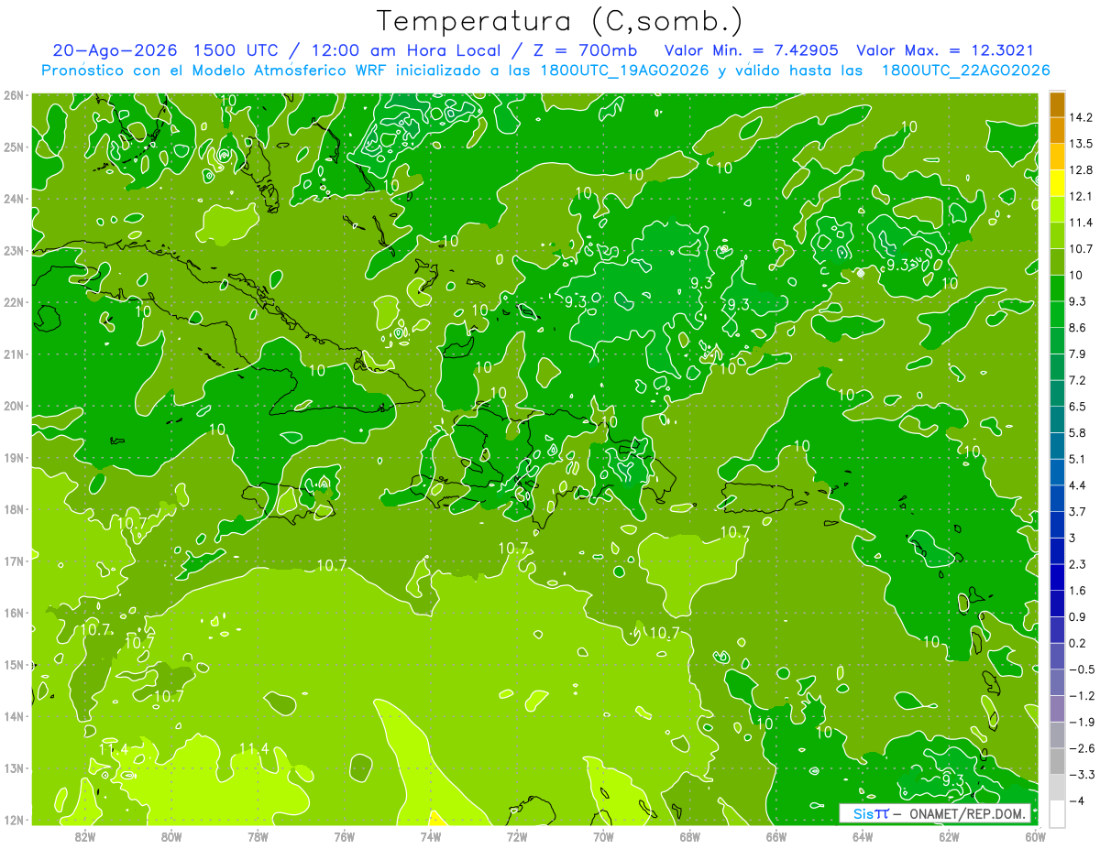This screenshot has width=1100, height=849.
Task: Select the "Valor Max. = 12.3021" text
Action: [x=945, y=50]
